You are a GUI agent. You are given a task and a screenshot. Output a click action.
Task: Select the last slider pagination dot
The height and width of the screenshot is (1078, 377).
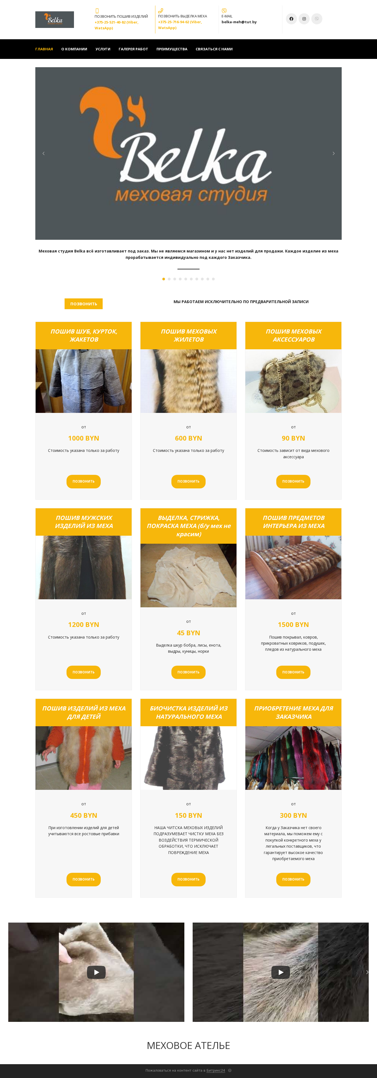[213, 279]
